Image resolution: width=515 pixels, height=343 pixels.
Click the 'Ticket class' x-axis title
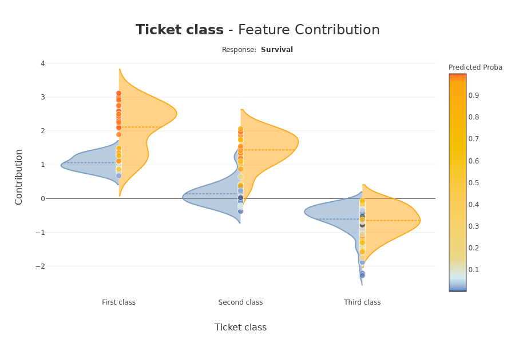pyautogui.click(x=240, y=328)
